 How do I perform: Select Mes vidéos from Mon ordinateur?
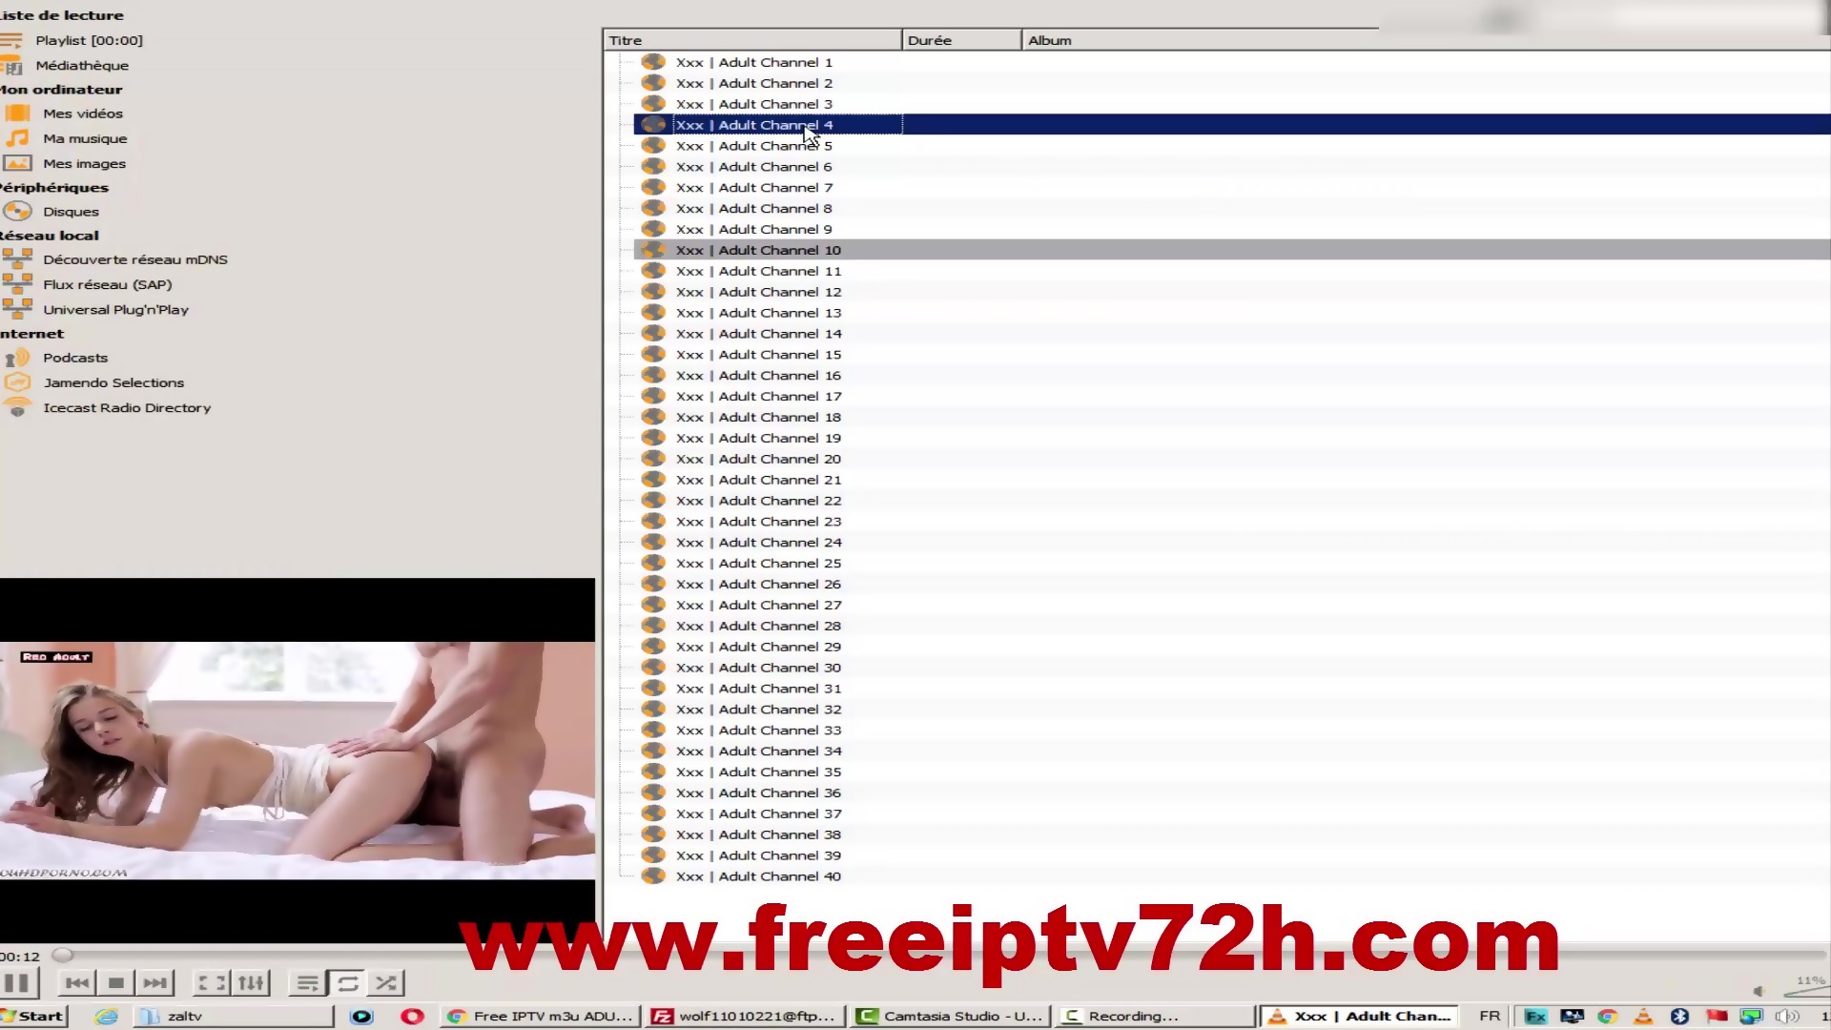point(82,113)
